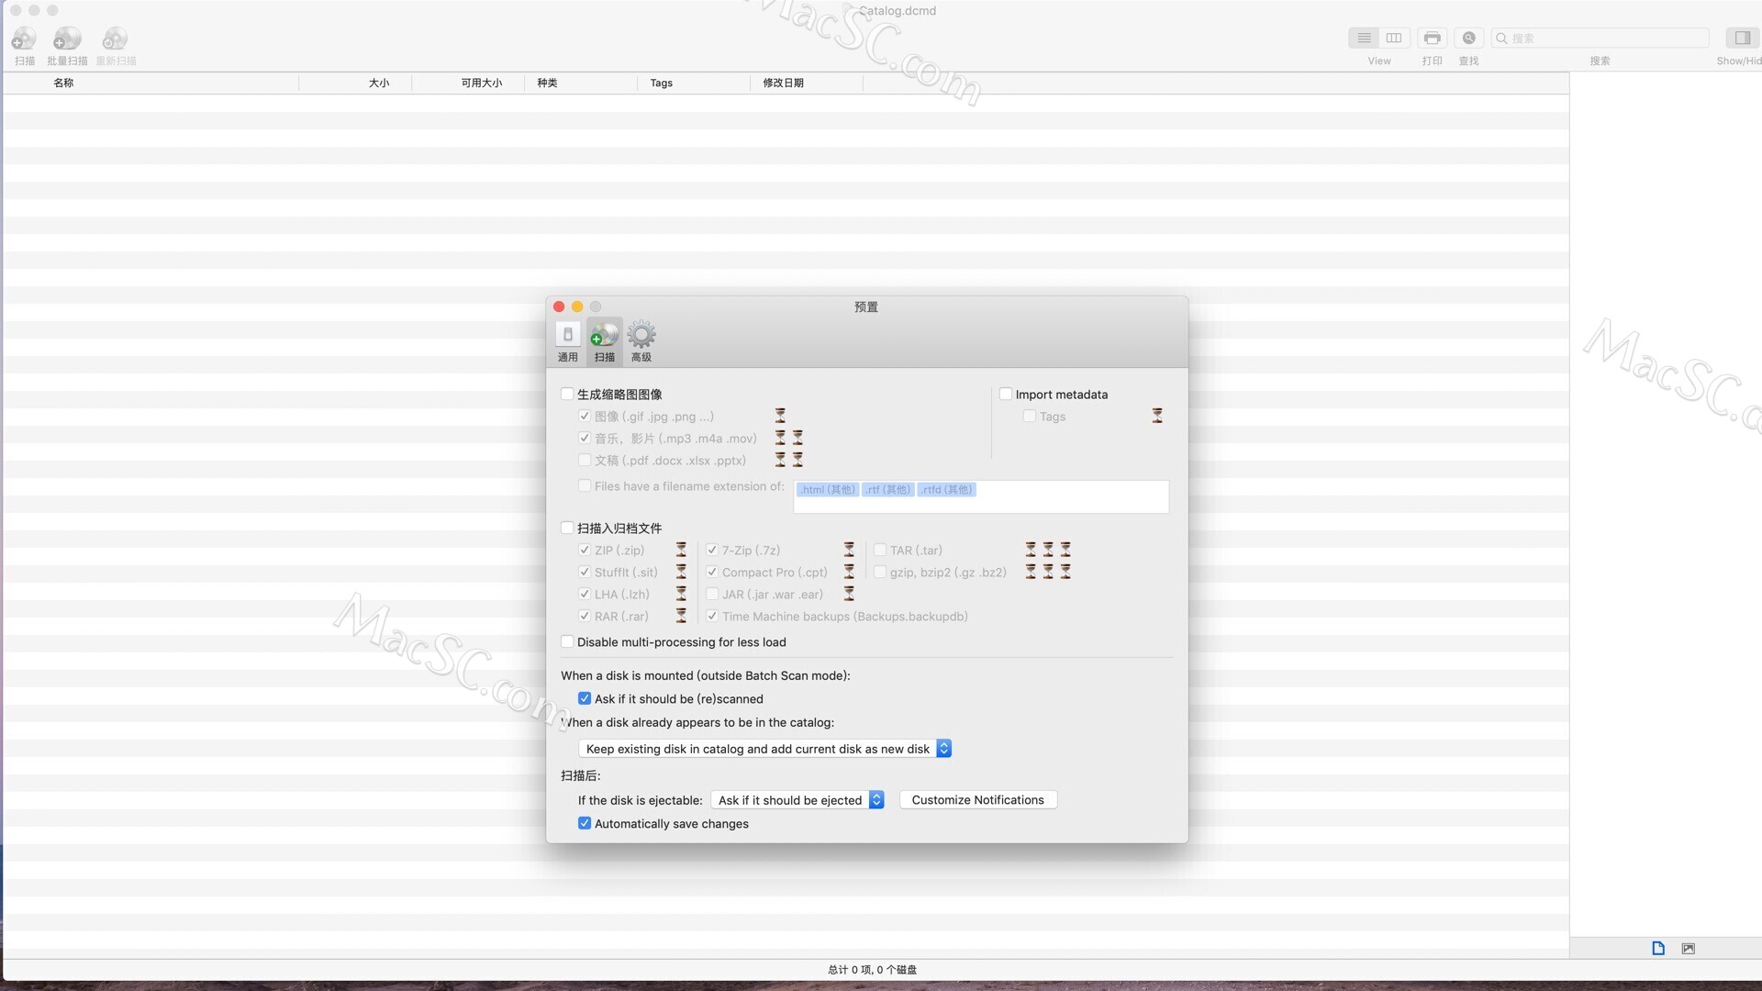Screen dimensions: 1762x991
Task: Click hourglass icon beside JAR (.jar .war .ear)
Action: coord(849,594)
